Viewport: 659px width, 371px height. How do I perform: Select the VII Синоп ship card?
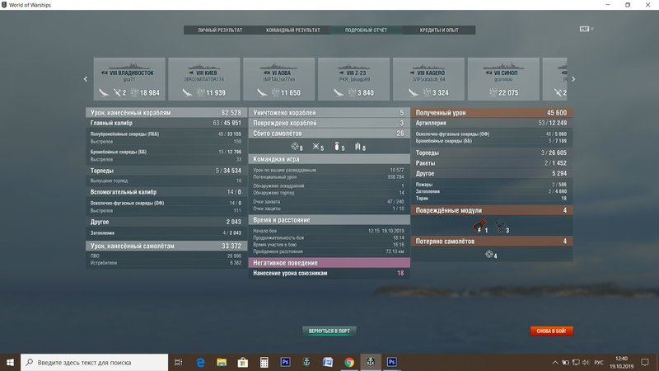tap(503, 79)
